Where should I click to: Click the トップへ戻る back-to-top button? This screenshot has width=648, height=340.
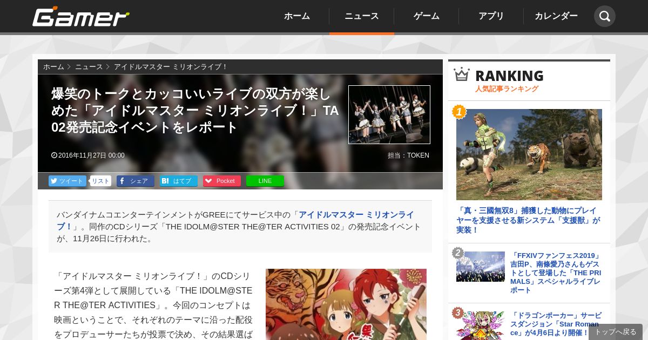click(x=616, y=332)
